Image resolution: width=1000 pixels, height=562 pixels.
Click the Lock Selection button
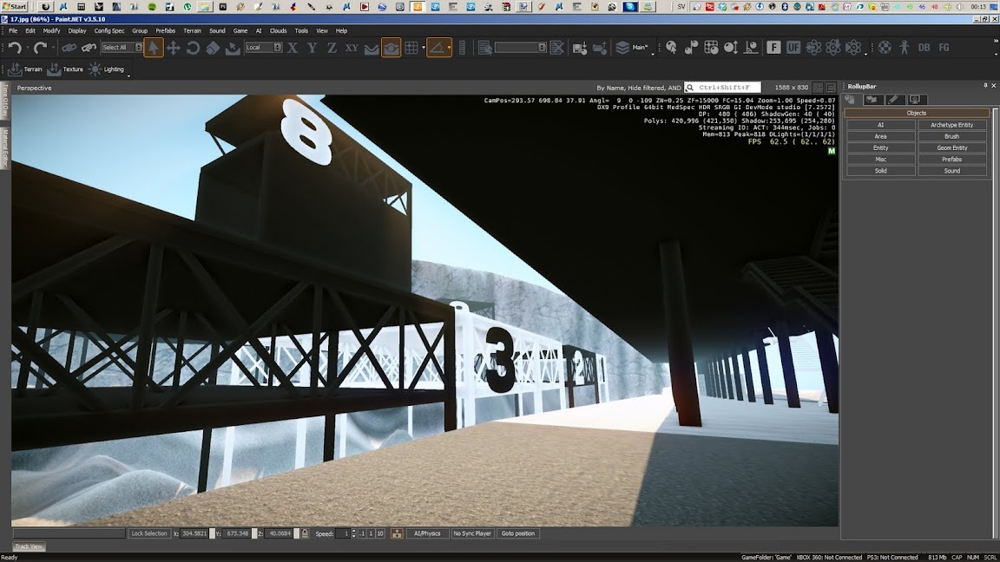pyautogui.click(x=148, y=533)
